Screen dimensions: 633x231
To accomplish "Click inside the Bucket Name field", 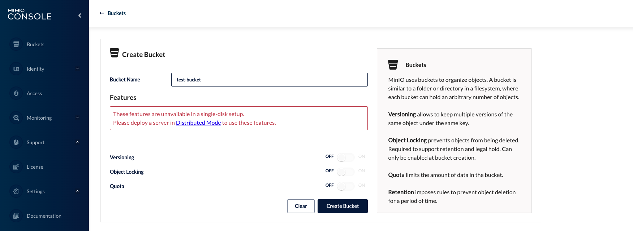I will point(269,80).
